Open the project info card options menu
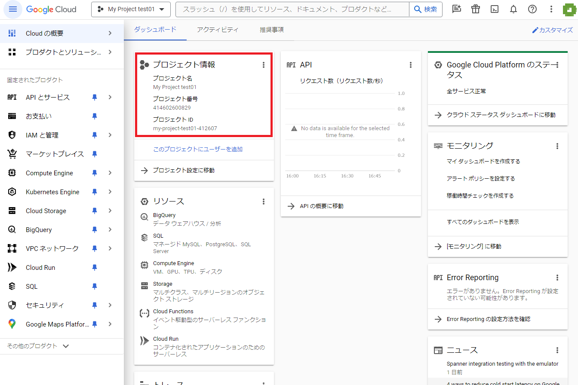578x385 pixels. pos(264,65)
